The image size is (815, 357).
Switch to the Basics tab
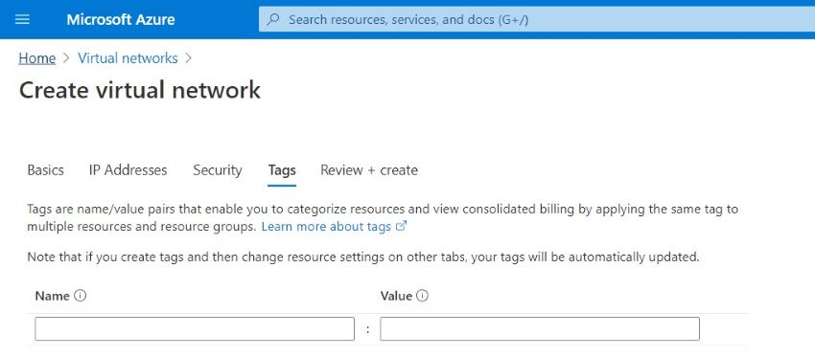click(46, 170)
